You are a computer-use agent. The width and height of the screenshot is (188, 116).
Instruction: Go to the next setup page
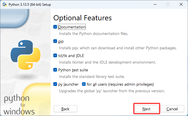pyautogui.click(x=146, y=109)
